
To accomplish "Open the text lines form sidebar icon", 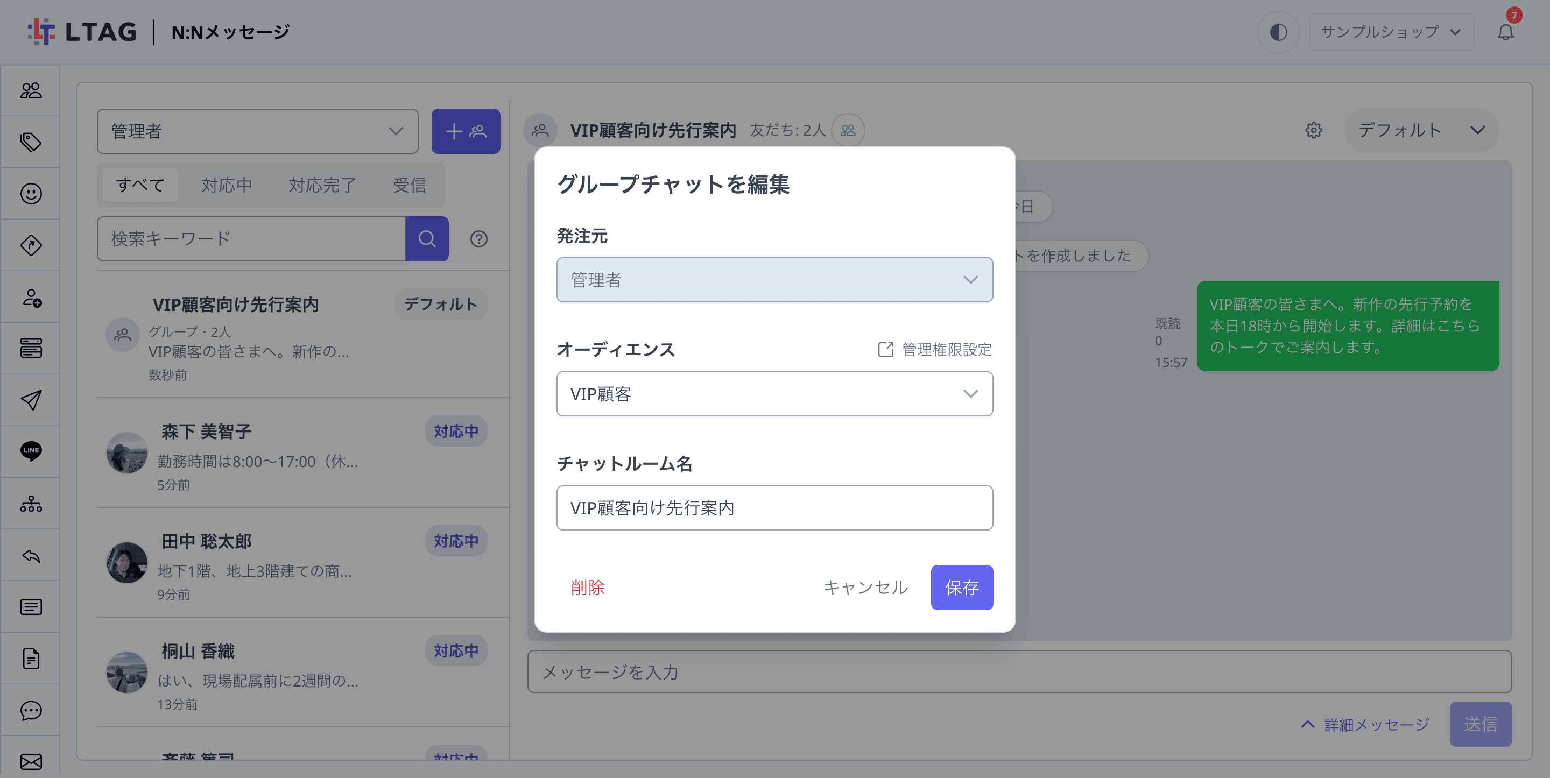I will pyautogui.click(x=31, y=606).
